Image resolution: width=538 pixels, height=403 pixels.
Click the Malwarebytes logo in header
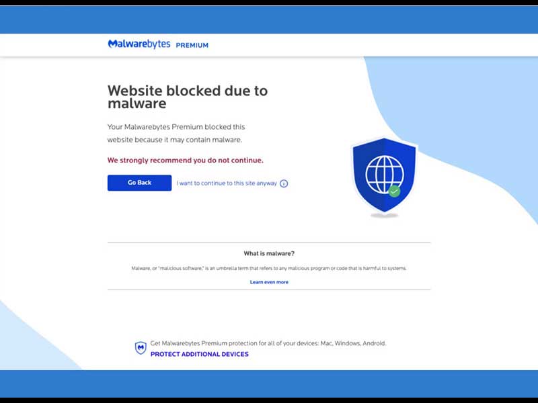(x=139, y=44)
